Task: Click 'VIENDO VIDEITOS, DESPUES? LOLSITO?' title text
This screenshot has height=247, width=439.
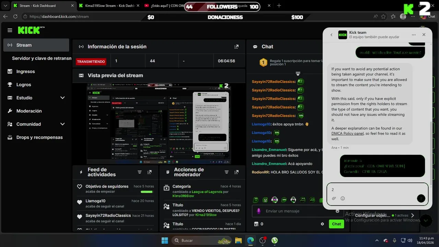Action: [x=206, y=213]
